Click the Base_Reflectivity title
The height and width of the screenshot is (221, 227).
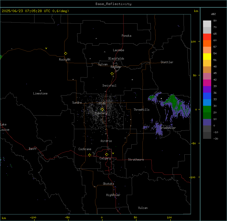[x=113, y=4]
